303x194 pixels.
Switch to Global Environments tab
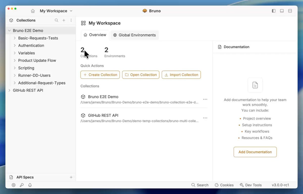tap(135, 35)
